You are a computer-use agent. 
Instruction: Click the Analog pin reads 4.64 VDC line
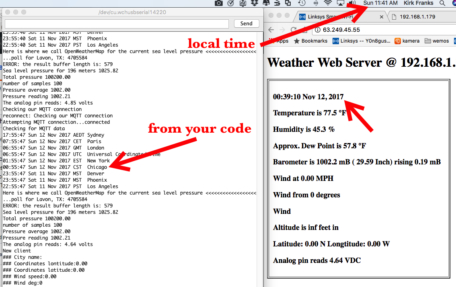(x=317, y=260)
